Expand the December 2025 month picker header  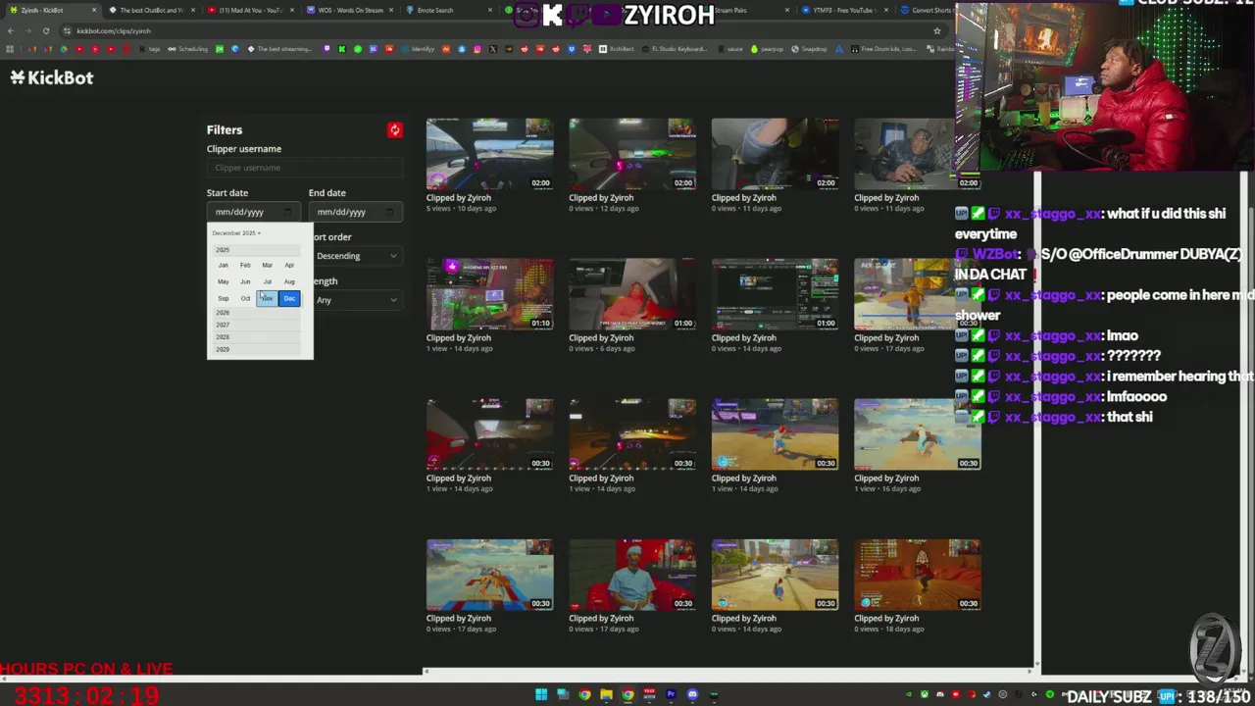click(x=236, y=233)
